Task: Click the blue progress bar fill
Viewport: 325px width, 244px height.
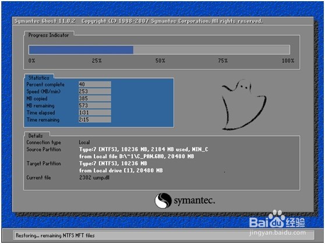Action: (81, 50)
